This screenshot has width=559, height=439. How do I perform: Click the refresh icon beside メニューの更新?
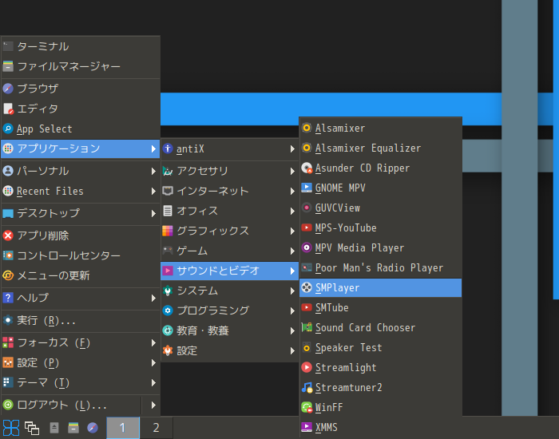tap(8, 275)
